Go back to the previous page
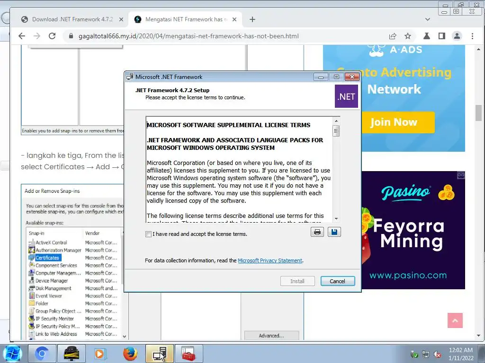The image size is (485, 363). pyautogui.click(x=22, y=36)
